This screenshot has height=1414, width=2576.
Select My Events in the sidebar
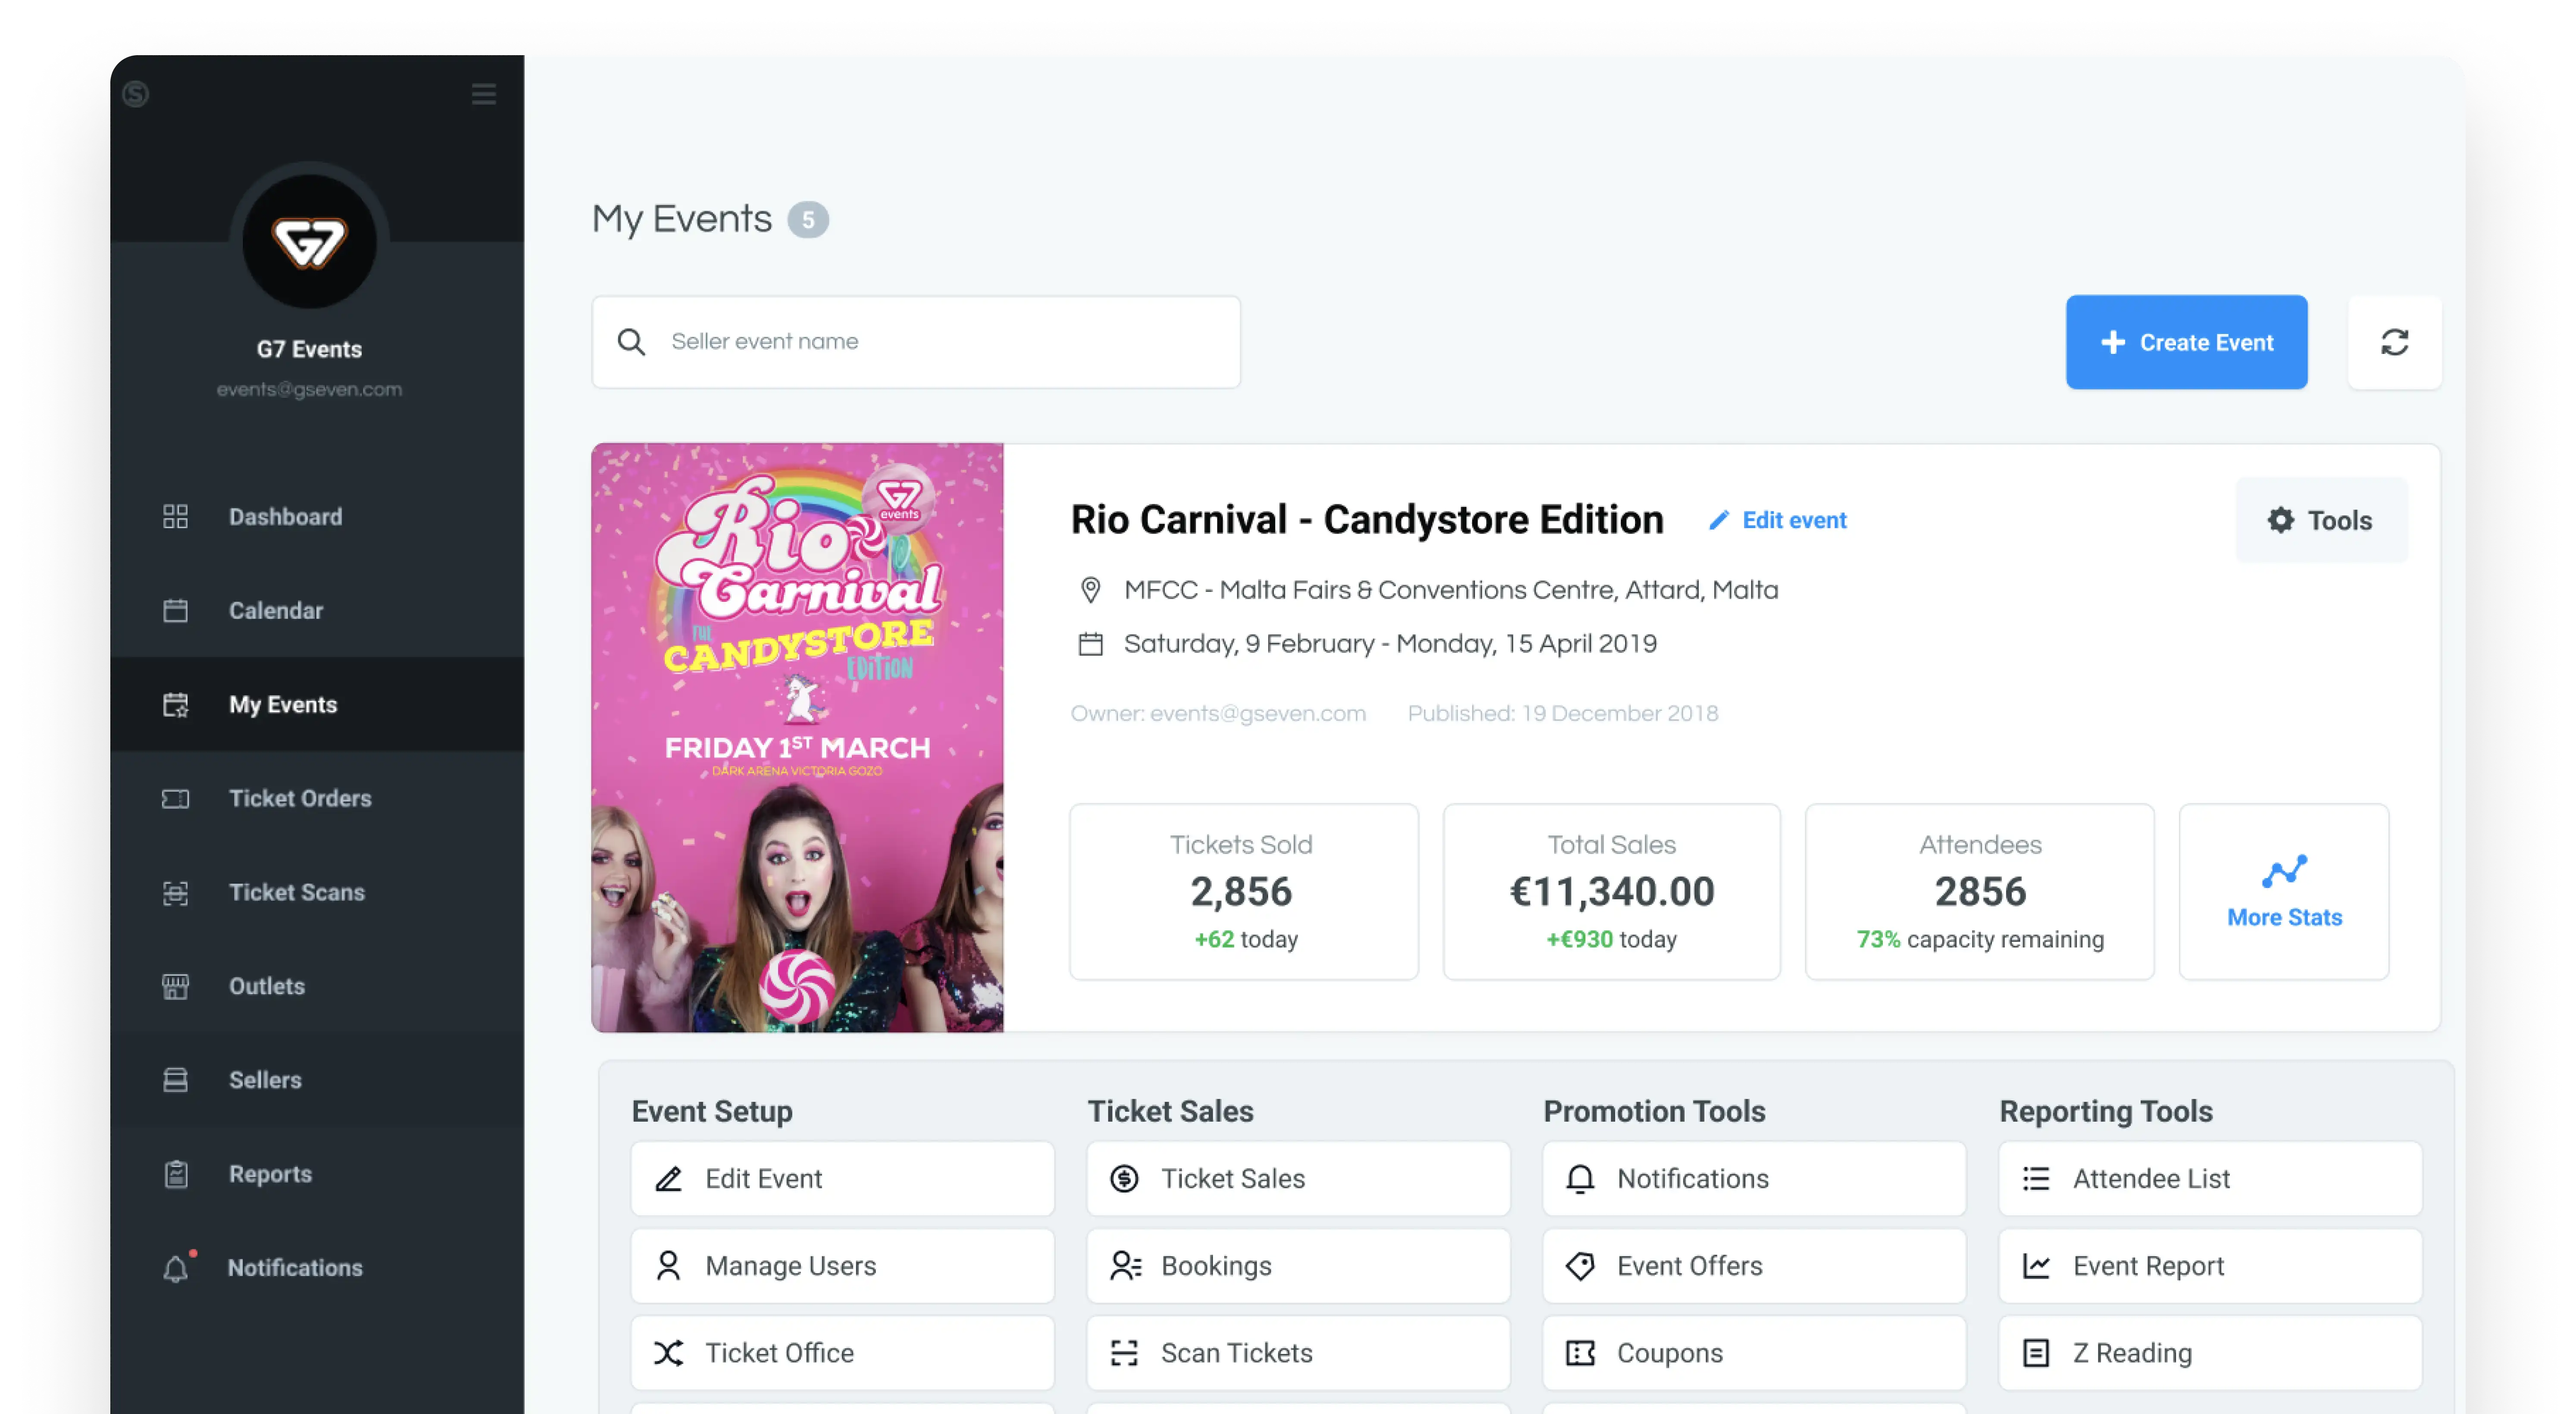(x=317, y=705)
